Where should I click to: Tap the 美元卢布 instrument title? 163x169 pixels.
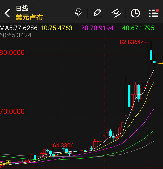point(29,17)
